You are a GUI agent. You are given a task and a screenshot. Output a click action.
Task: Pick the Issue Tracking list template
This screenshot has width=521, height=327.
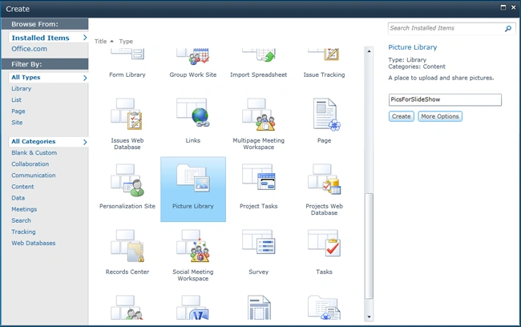coord(324,55)
